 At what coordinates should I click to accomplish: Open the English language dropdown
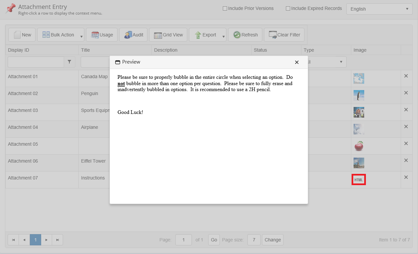coord(379,9)
